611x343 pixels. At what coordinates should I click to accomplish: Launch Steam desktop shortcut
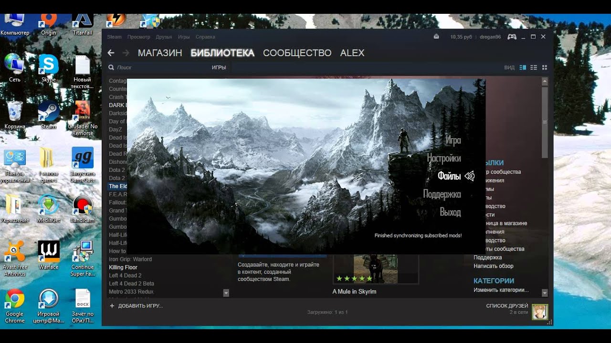pyautogui.click(x=49, y=114)
